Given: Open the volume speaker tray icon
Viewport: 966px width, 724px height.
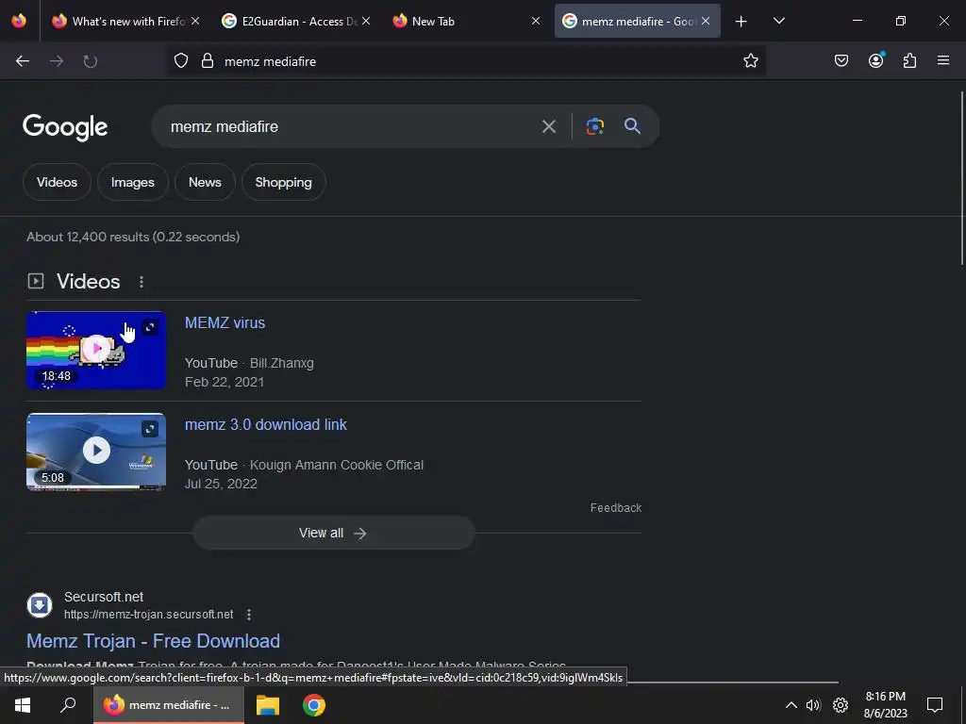Looking at the screenshot, I should pos(813,705).
